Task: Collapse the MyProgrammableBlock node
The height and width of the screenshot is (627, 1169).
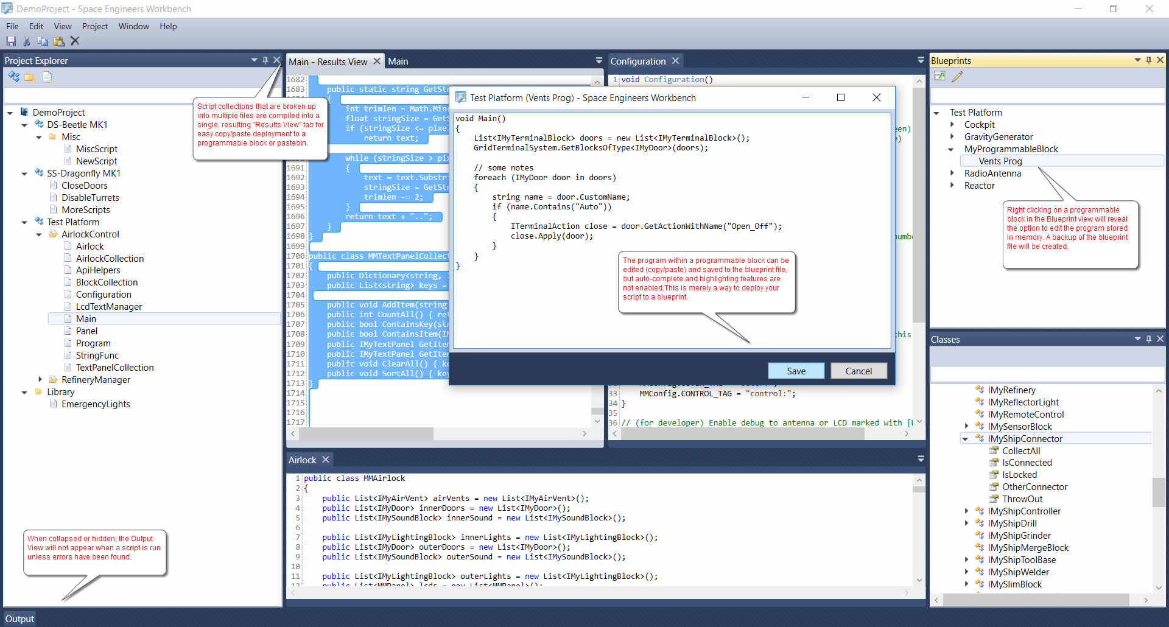Action: 951,149
